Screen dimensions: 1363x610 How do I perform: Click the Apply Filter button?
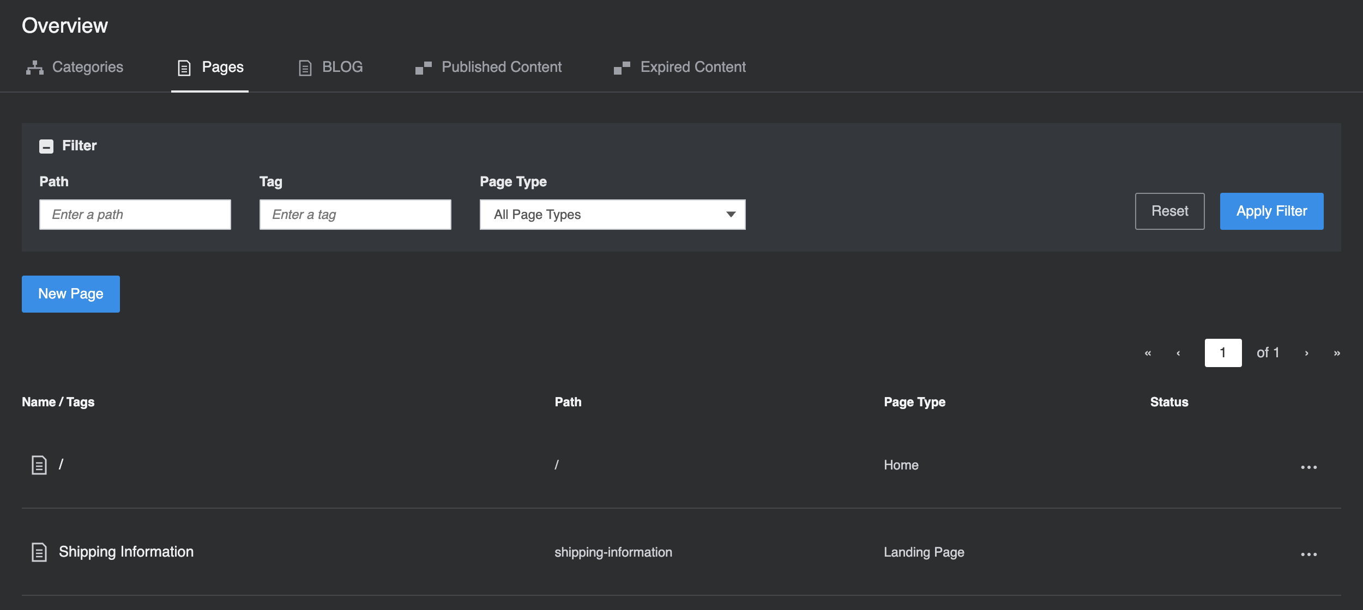(x=1271, y=211)
